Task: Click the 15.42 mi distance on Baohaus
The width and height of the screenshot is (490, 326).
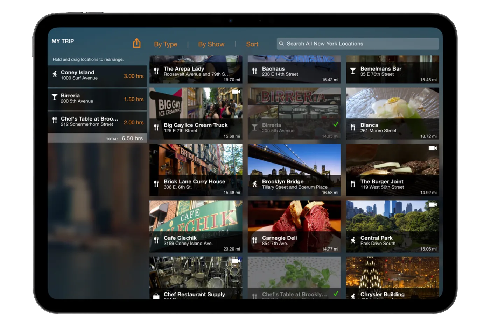Action: click(330, 80)
